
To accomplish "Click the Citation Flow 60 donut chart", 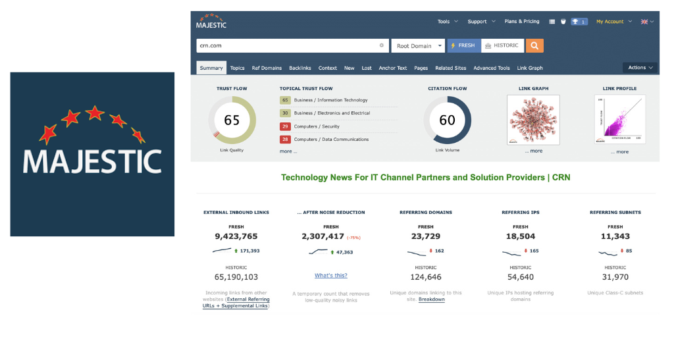I will (x=447, y=120).
